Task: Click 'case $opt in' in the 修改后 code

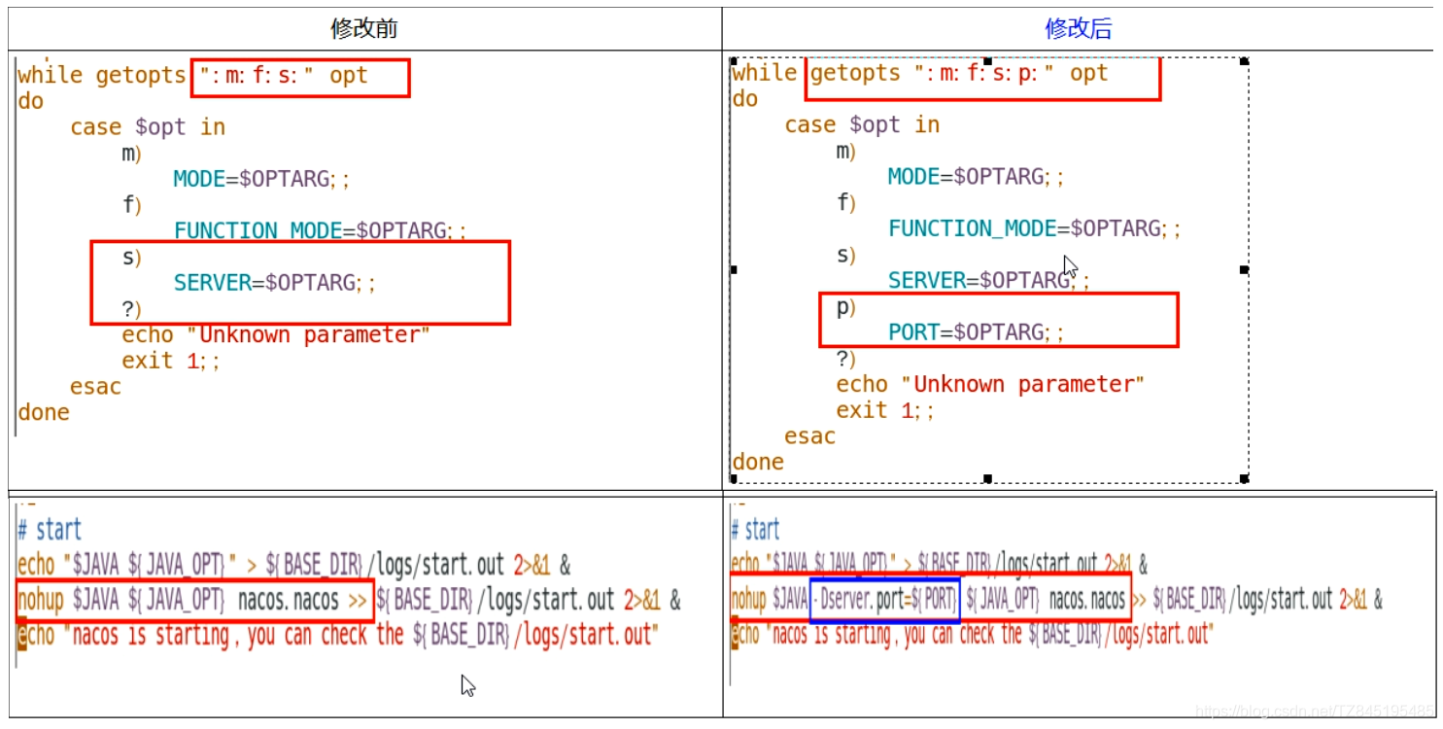Action: pyautogui.click(x=862, y=125)
